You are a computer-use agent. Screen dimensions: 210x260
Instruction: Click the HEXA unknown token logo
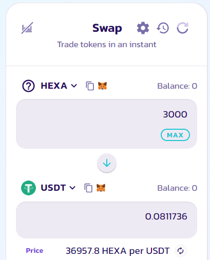28,86
